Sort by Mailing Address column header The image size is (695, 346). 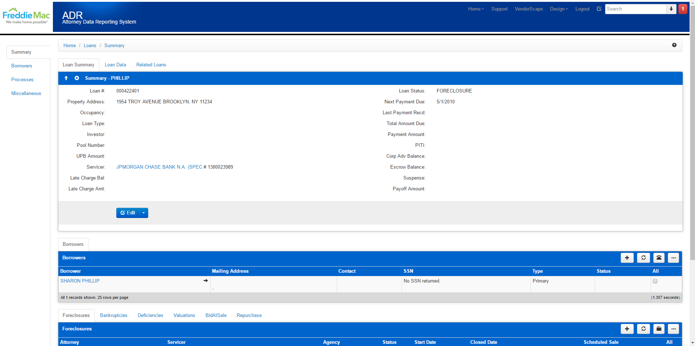coord(230,271)
